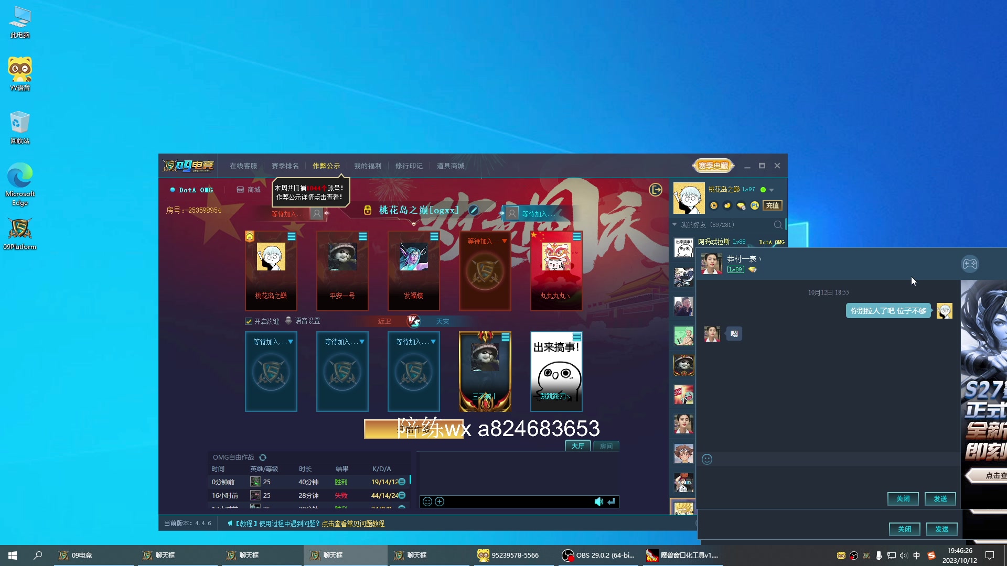The width and height of the screenshot is (1007, 566).
Task: Click the gold ingot currency icon
Action: pyautogui.click(x=727, y=205)
